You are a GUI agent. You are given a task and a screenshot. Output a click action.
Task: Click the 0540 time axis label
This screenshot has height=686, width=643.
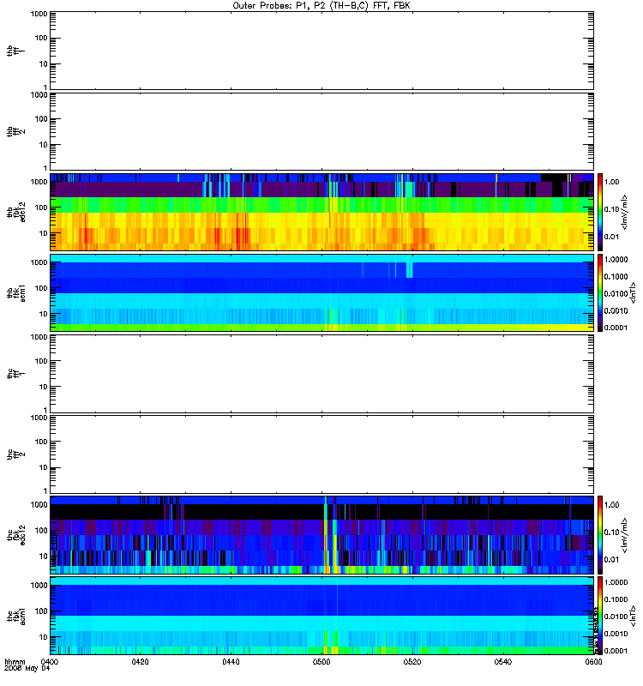coord(503,661)
